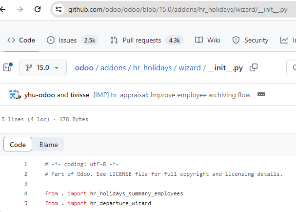Click the shield icon beside Security
The image size is (296, 212).
(x=236, y=40)
